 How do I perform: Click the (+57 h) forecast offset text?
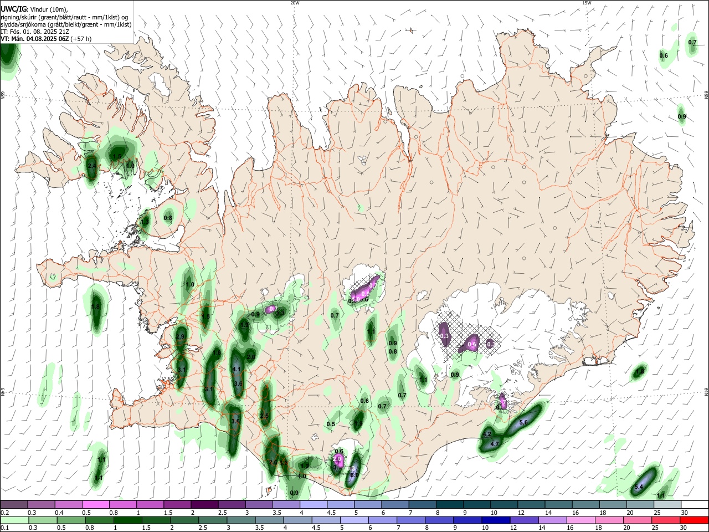click(81, 39)
